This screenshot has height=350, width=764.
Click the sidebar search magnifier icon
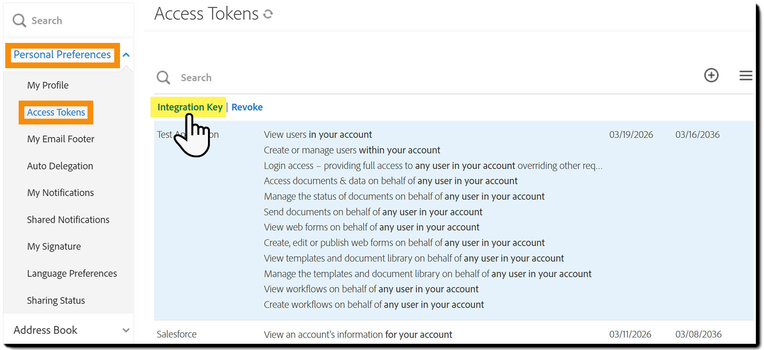(19, 21)
